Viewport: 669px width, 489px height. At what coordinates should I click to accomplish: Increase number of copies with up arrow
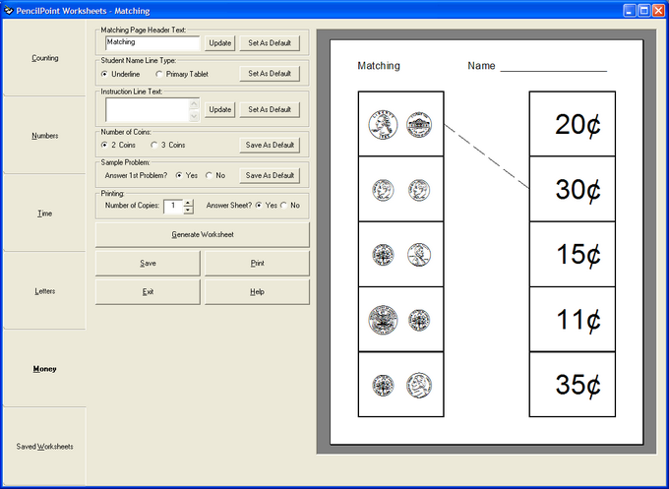[x=188, y=202]
